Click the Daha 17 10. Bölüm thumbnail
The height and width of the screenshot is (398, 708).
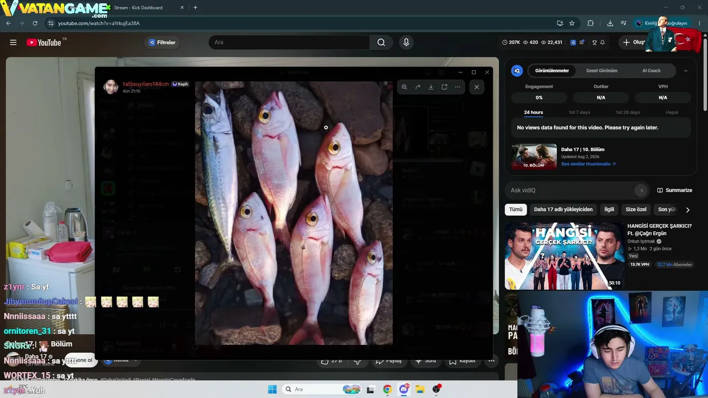pyautogui.click(x=534, y=156)
